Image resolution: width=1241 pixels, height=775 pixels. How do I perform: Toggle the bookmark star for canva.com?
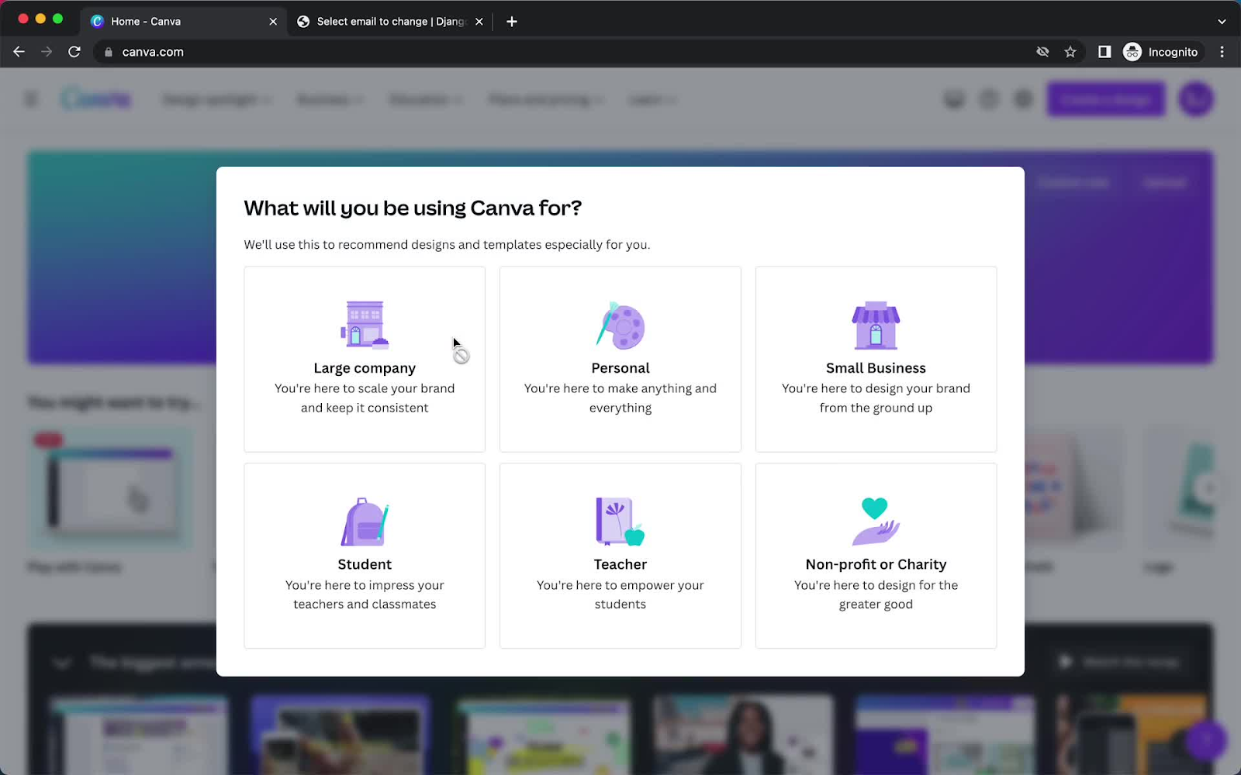[x=1071, y=51]
